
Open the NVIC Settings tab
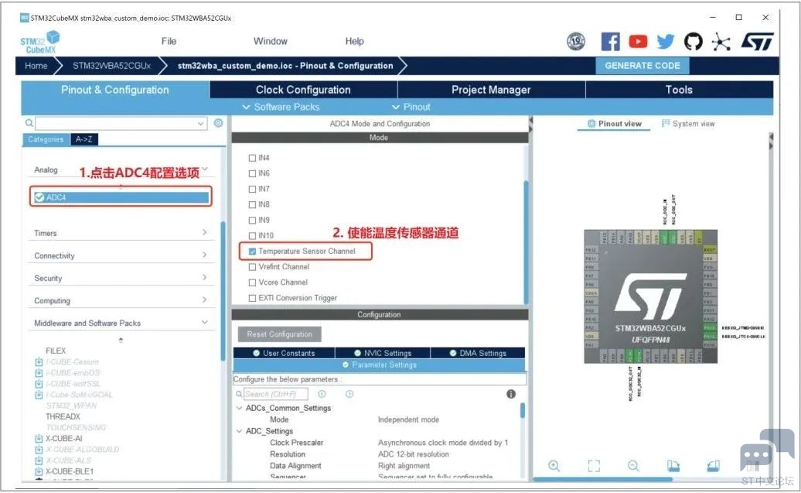pos(383,353)
